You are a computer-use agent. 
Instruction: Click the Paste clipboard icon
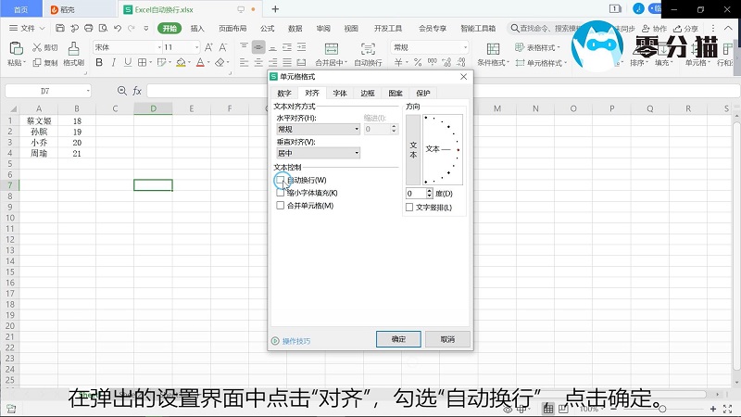tap(15, 48)
